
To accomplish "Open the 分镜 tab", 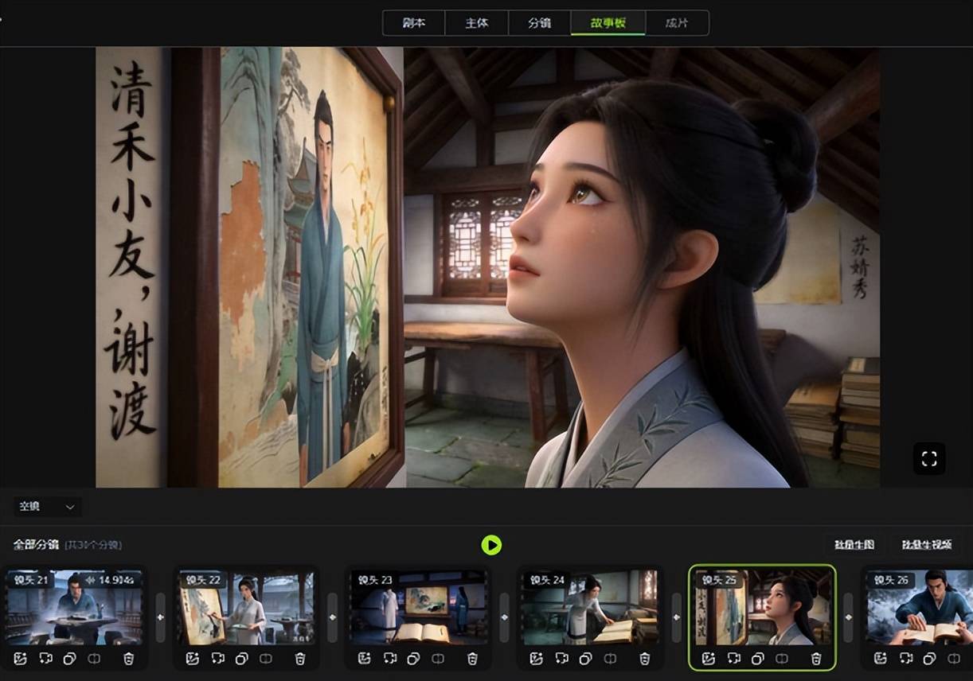I will pyautogui.click(x=539, y=23).
